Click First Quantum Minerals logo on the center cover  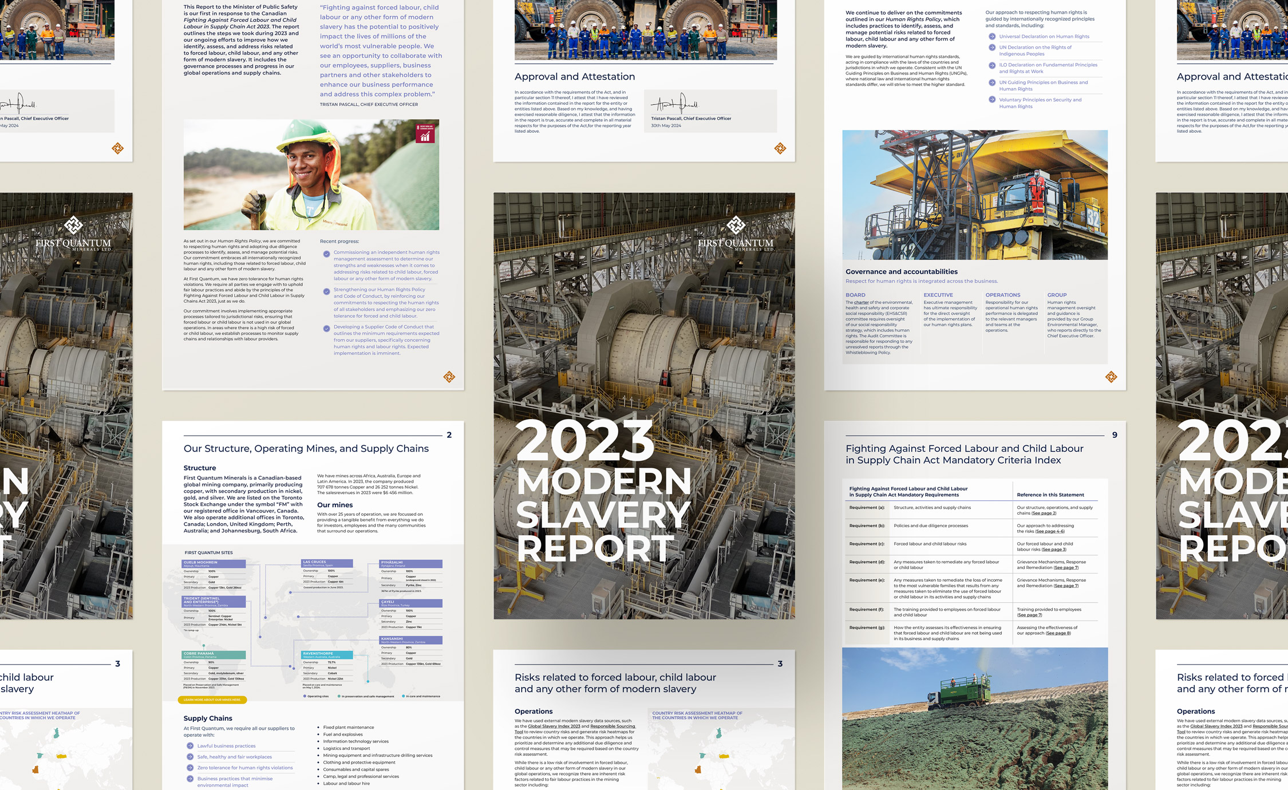tap(736, 234)
